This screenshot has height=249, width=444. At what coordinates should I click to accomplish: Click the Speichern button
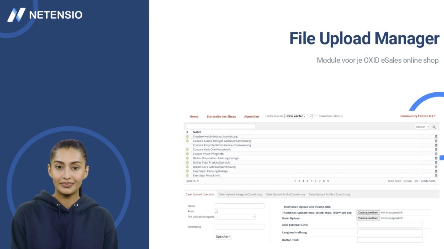tap(223, 237)
